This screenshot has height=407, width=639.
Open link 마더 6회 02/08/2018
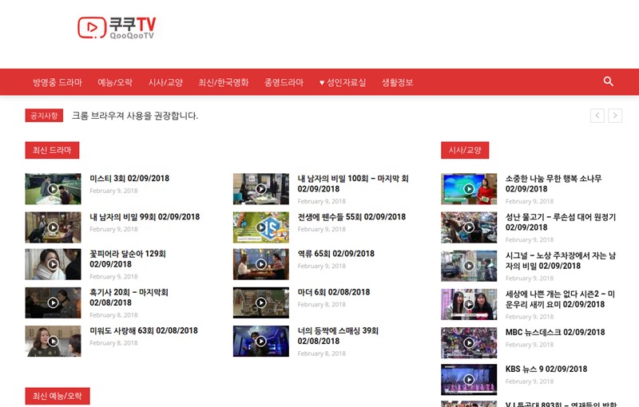click(x=334, y=292)
